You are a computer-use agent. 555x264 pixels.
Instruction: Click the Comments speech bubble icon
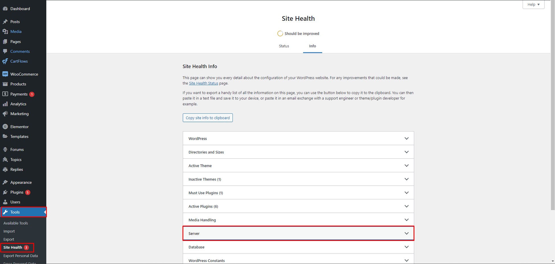[5, 52]
